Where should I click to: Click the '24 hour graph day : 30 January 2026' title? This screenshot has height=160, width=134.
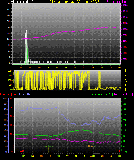(74, 1)
